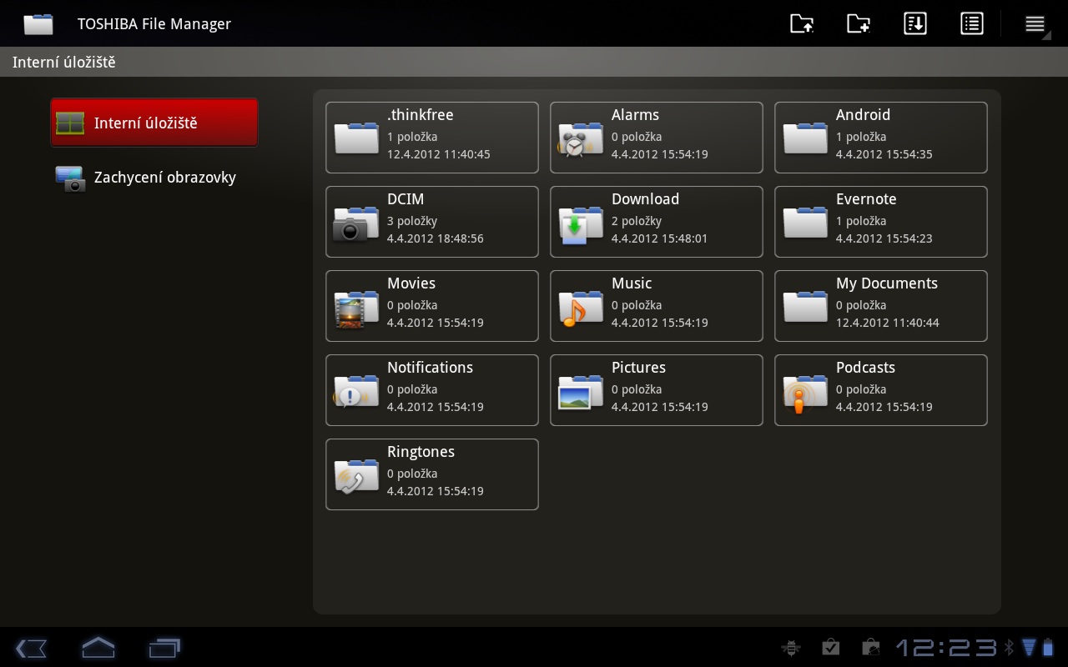
Task: Switch to list view
Action: (972, 23)
